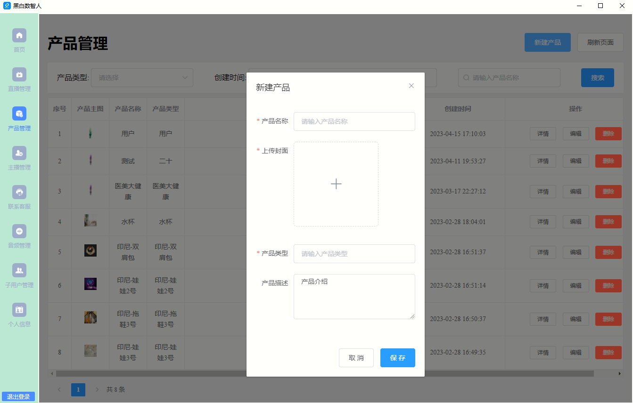The image size is (633, 403).
Task: Click 删除 for the 18:04:01 row
Action: pos(608,222)
